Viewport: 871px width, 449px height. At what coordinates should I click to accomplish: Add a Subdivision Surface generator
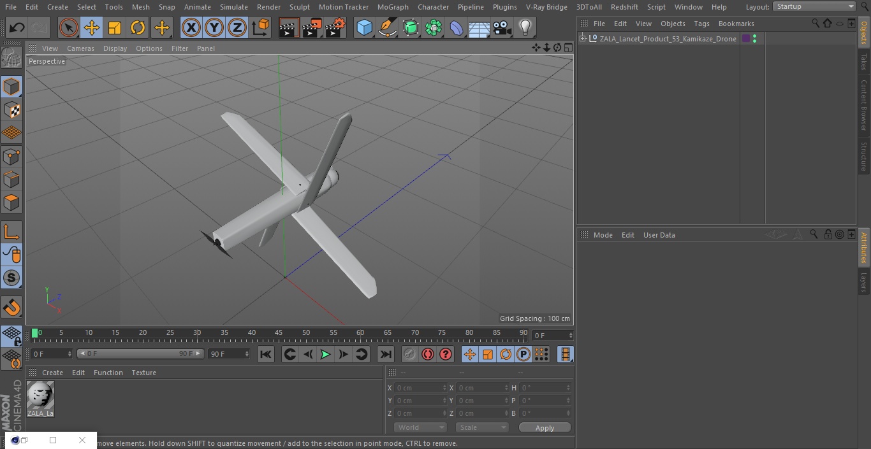[x=411, y=27]
